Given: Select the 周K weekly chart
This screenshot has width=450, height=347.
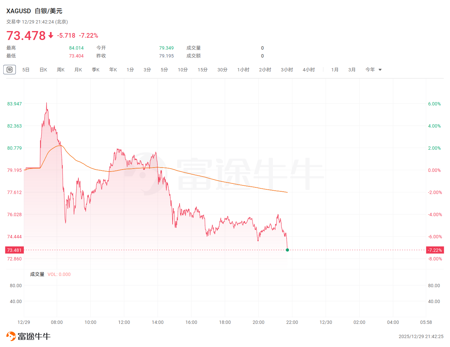Looking at the screenshot, I should [x=61, y=70].
